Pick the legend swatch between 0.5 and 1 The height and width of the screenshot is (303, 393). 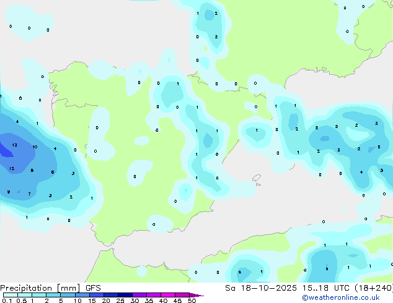pyautogui.click(x=25, y=295)
